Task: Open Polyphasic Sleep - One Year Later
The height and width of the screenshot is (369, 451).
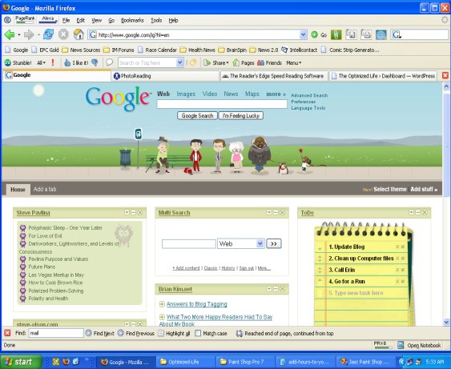Action: coord(66,227)
